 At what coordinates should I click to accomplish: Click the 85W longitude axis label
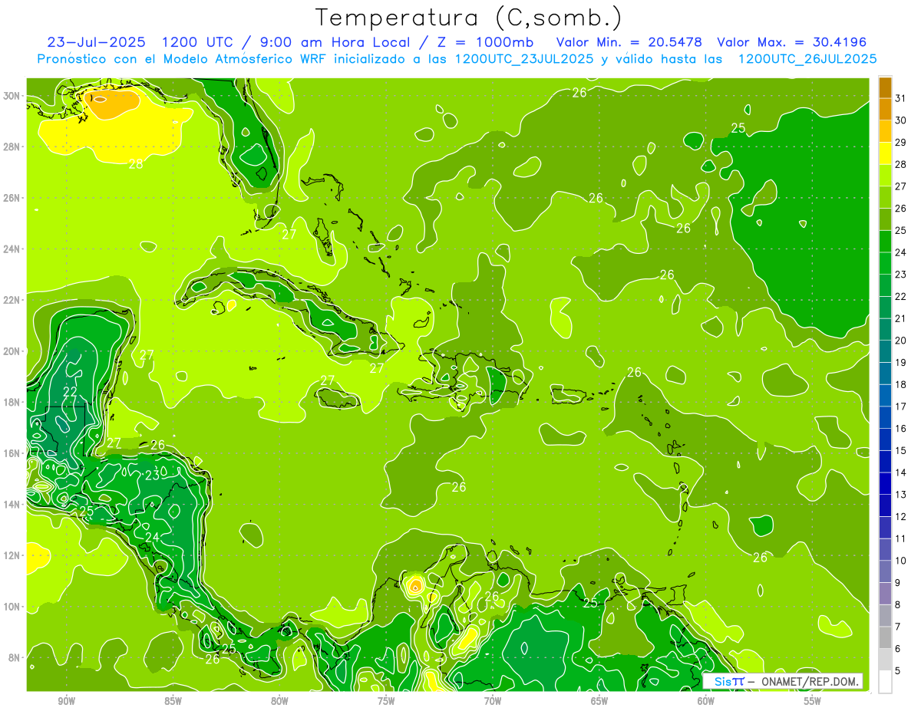coord(173,701)
